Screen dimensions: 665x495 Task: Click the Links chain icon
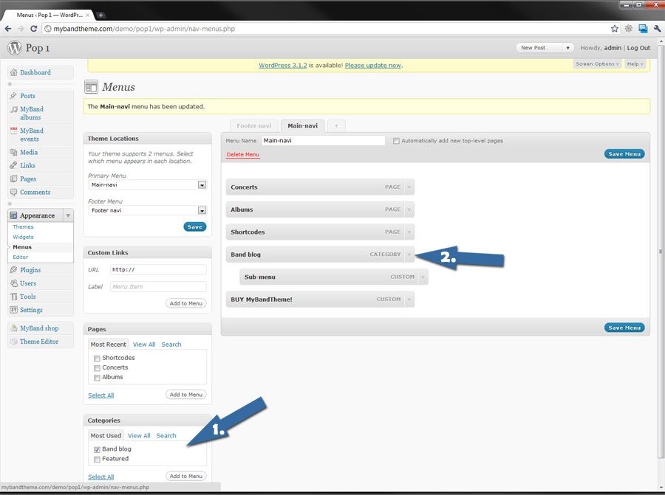click(x=13, y=165)
